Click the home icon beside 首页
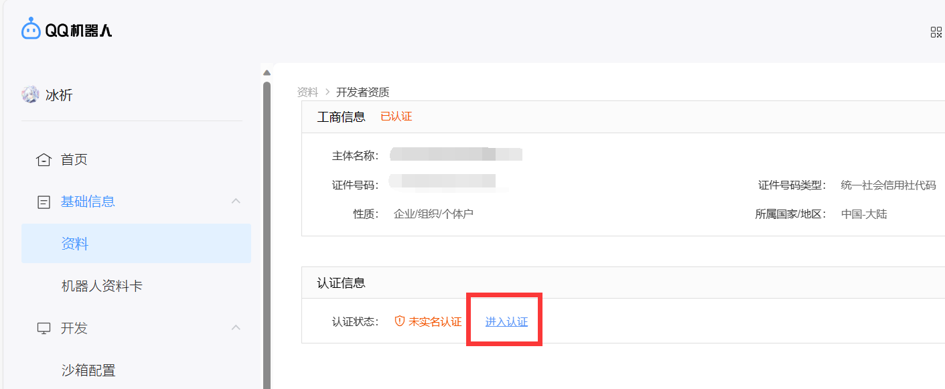945x389 pixels. tap(44, 160)
